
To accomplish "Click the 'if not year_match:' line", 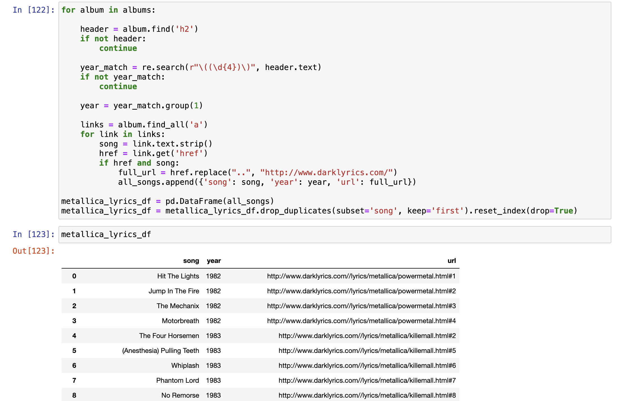I will pos(123,77).
